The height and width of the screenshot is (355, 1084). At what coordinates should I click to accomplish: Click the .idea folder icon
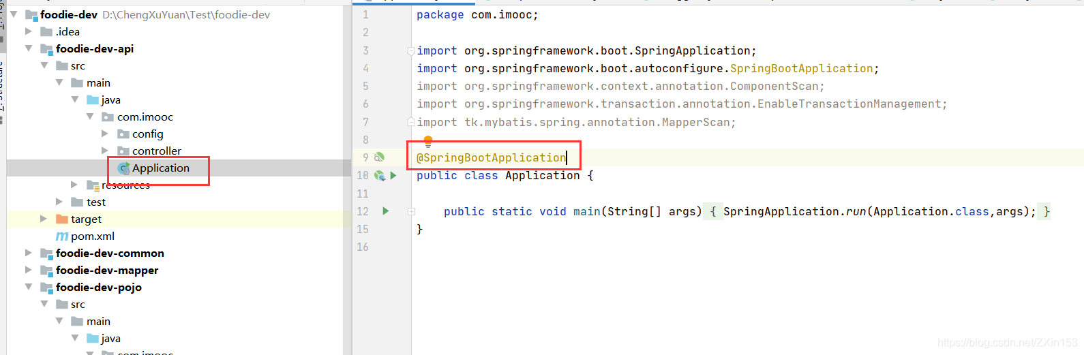pos(46,32)
